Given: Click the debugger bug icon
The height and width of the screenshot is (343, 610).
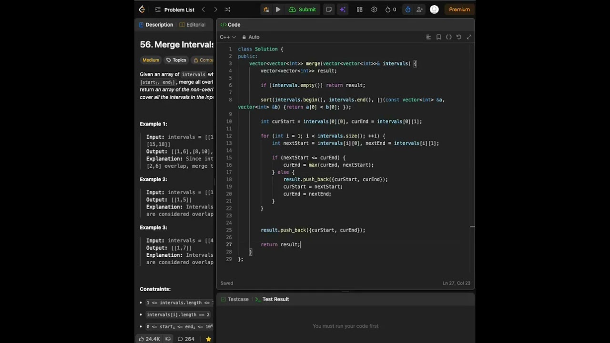Looking at the screenshot, I should point(266,10).
